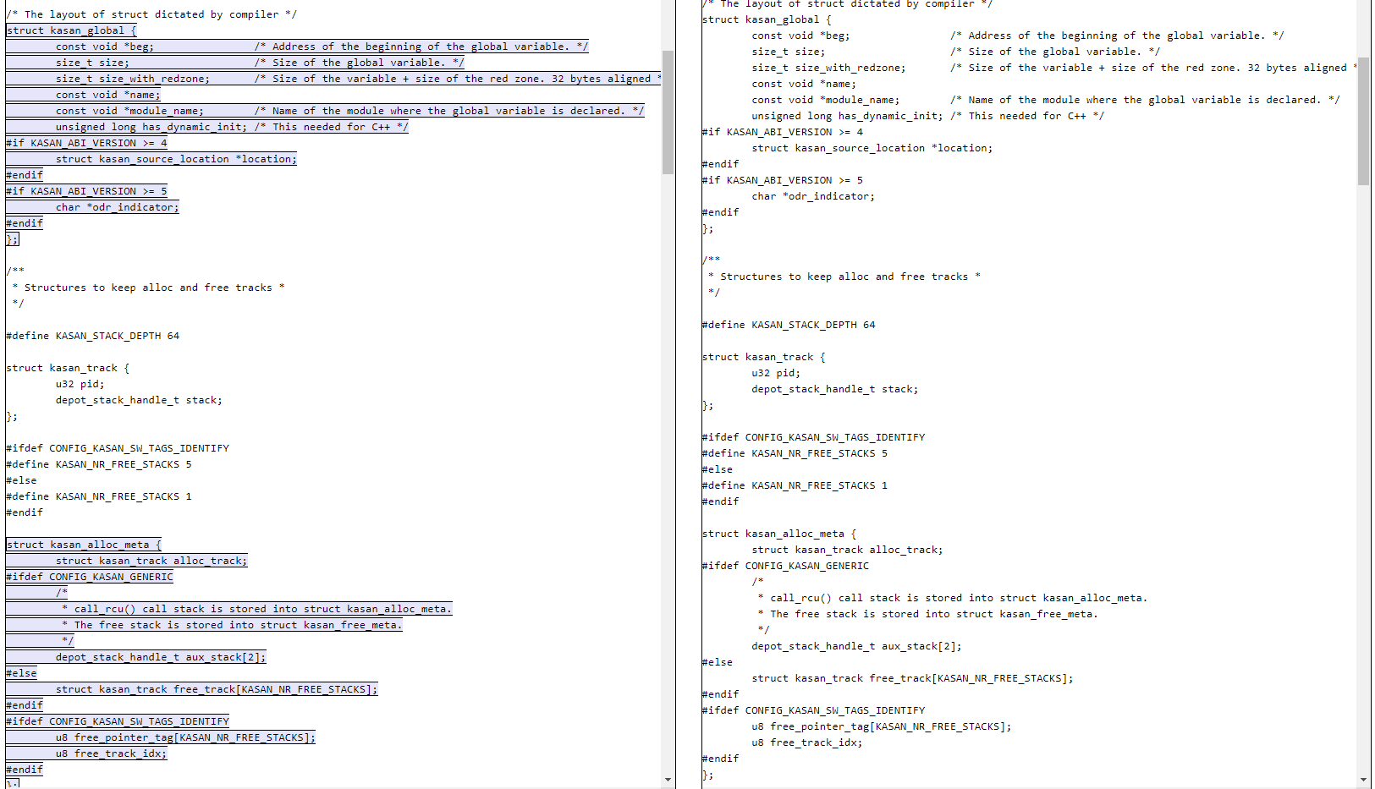Click '#define KASAN_NR_FREE_STACKS 5' in right pane
Screen dimensions: 1375x789
tap(795, 453)
